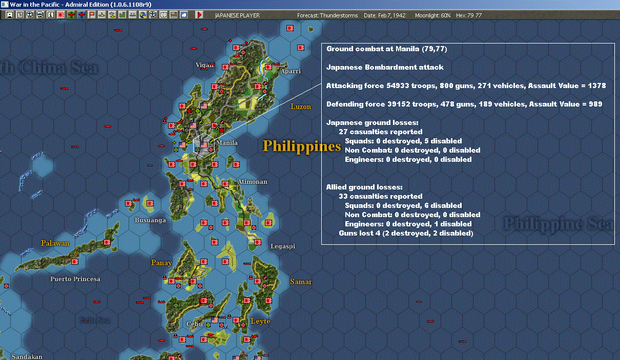This screenshot has height=360, width=620.
Task: Open the globe icon in toolbar
Action: (143, 15)
